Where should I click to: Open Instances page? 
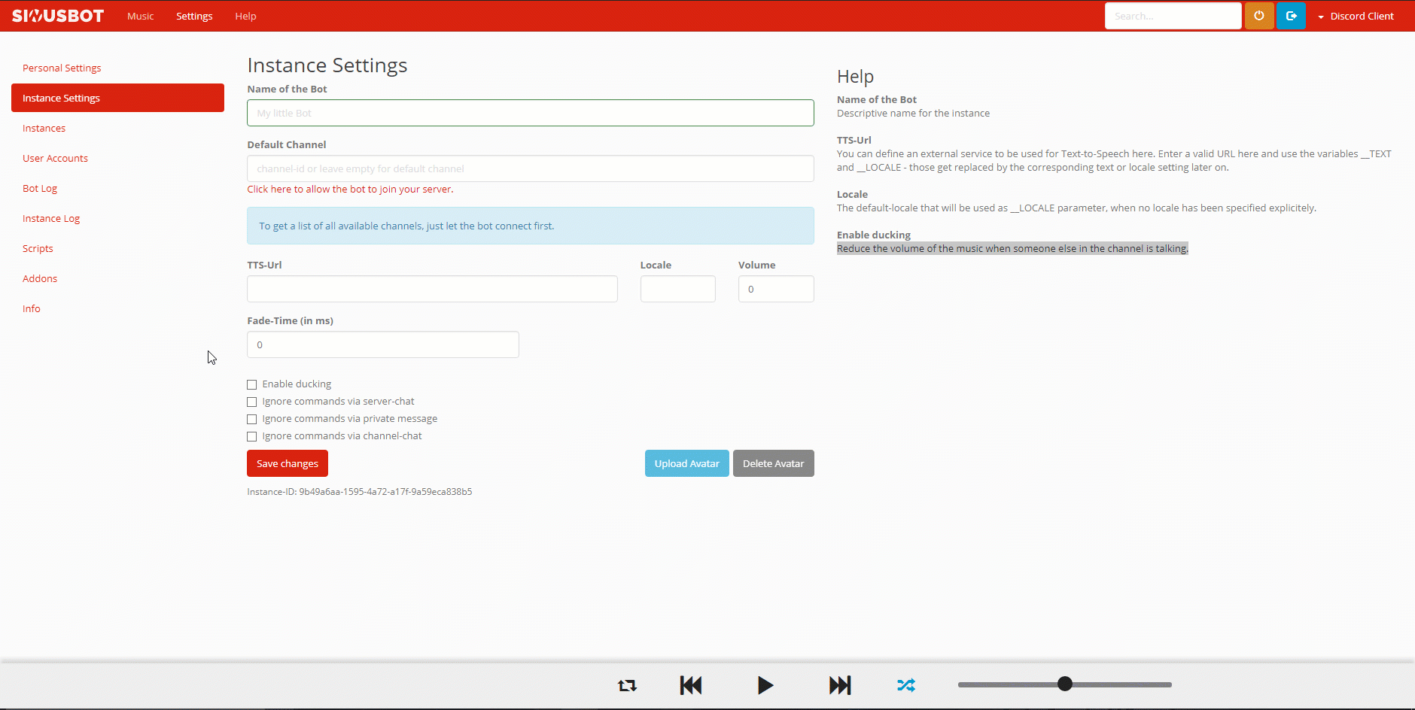pos(117,128)
